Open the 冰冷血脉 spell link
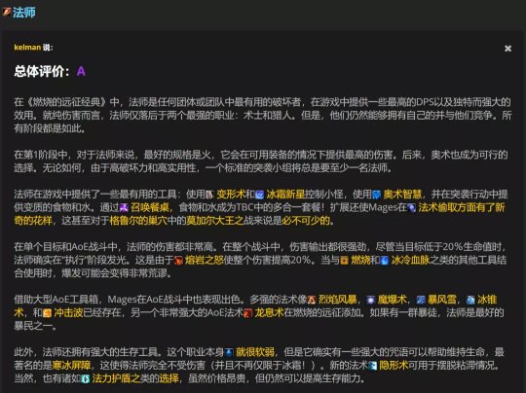This screenshot has height=393, width=526. [x=410, y=261]
